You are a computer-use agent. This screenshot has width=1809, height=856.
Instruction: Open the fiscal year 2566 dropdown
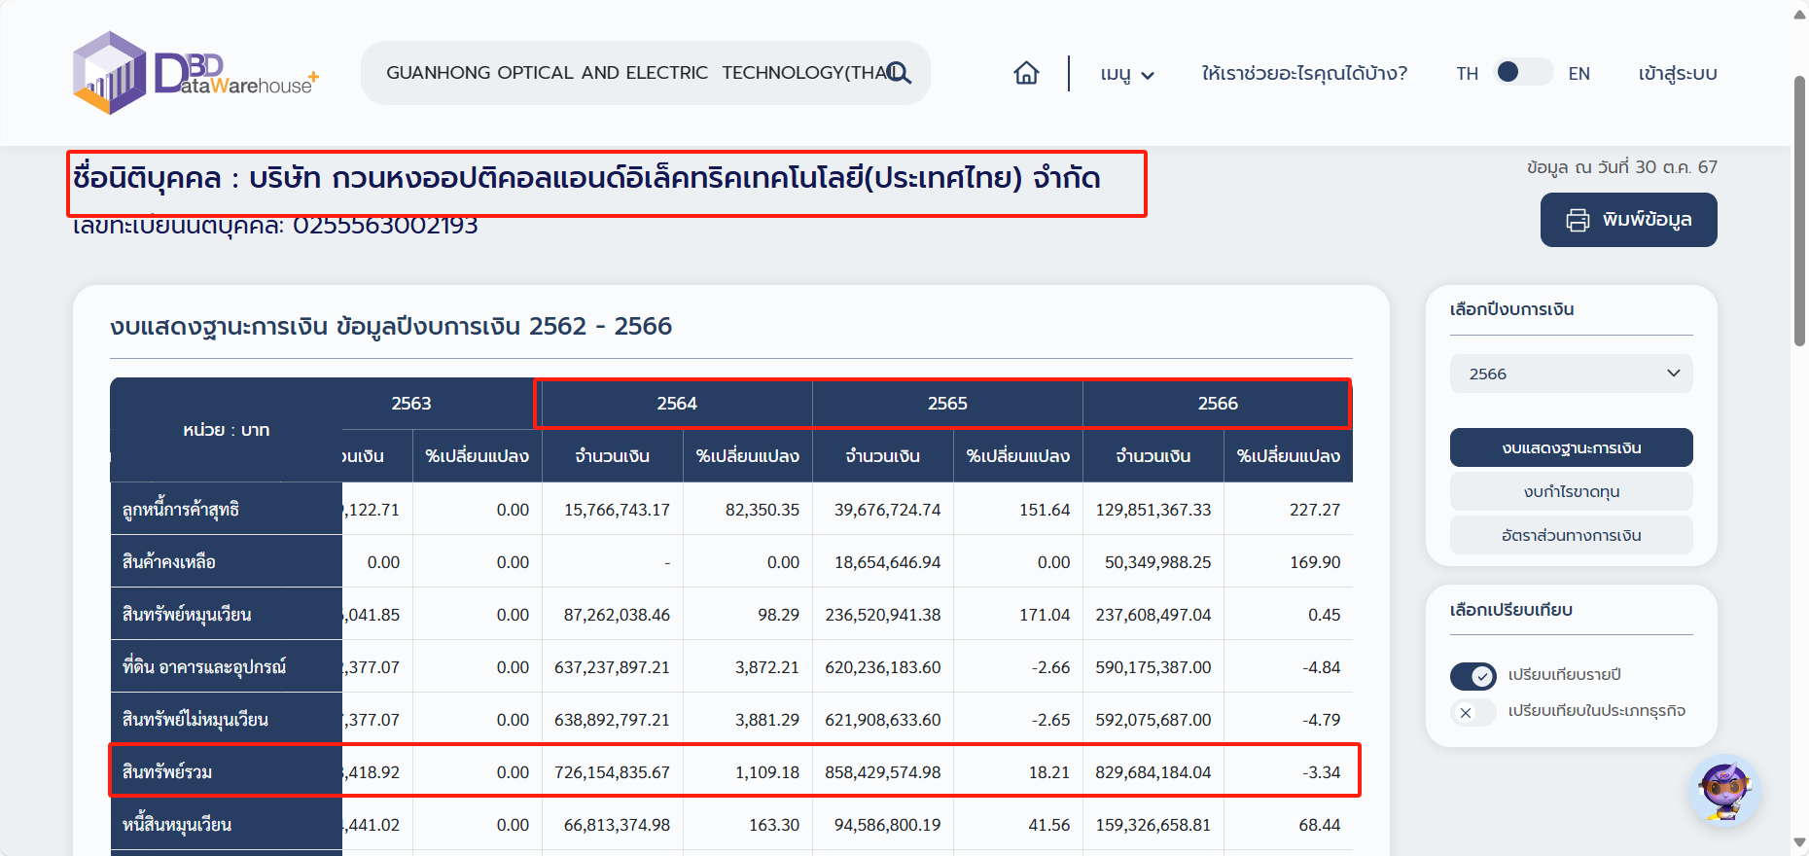point(1571,374)
